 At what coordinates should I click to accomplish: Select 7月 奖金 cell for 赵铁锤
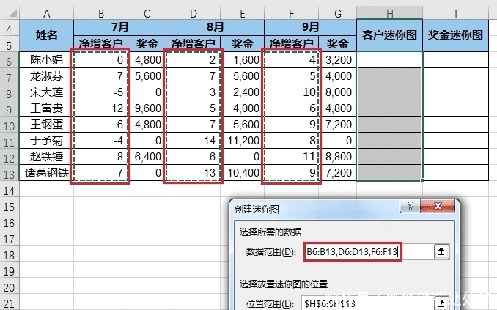point(147,157)
